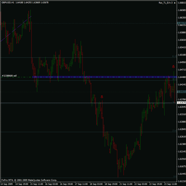The height and width of the screenshot is (186, 186).
Task: Click the 1.64715 price scale label
Action: pos(182,70)
